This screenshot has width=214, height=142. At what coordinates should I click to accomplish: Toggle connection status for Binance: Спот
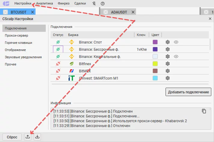pos(58,42)
